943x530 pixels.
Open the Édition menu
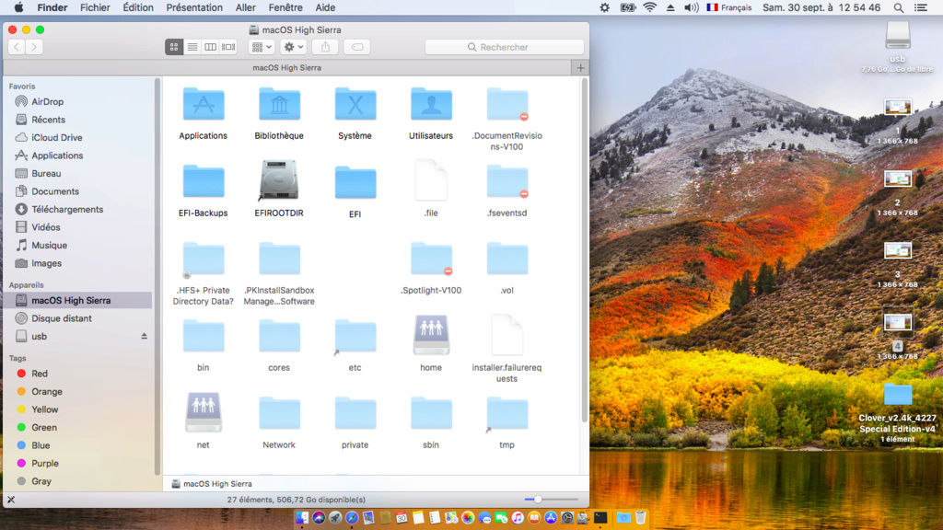tap(138, 7)
